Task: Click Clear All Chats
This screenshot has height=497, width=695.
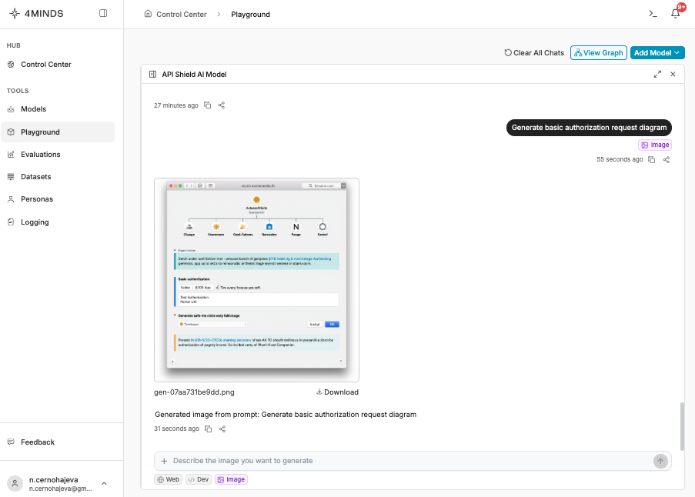Action: [534, 53]
